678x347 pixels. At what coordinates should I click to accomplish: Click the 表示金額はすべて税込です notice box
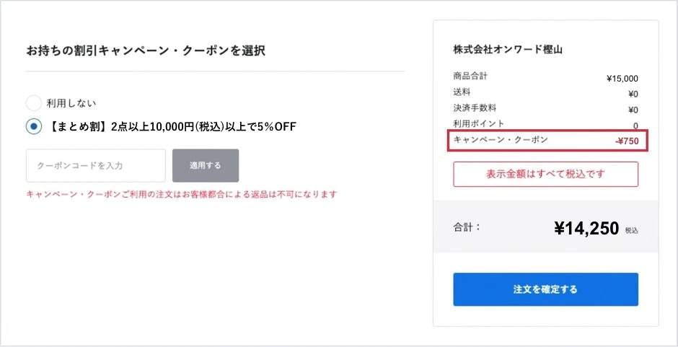click(x=545, y=175)
